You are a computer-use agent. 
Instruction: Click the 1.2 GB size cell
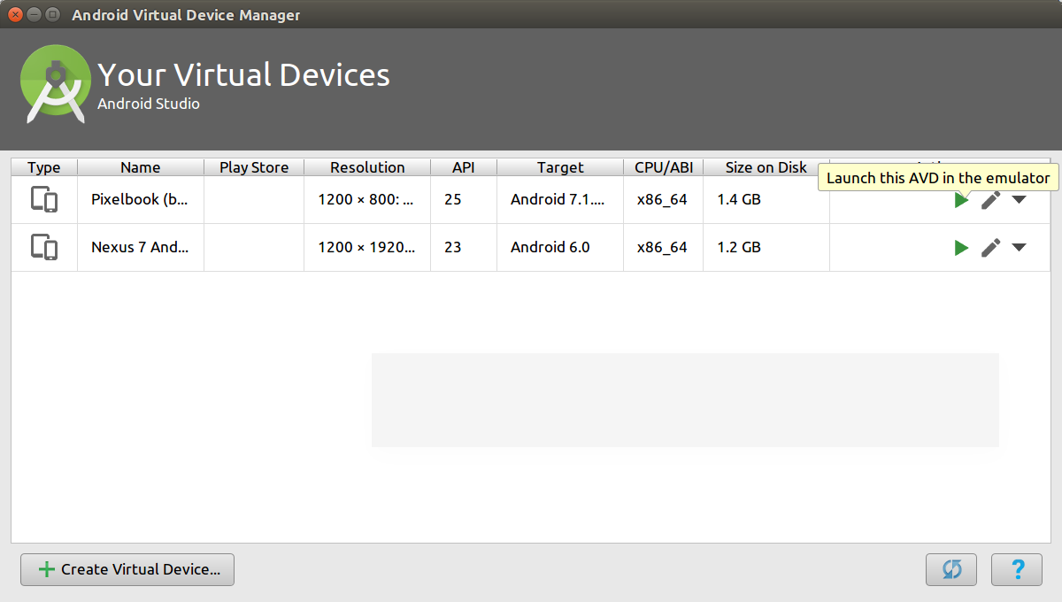[x=766, y=248]
